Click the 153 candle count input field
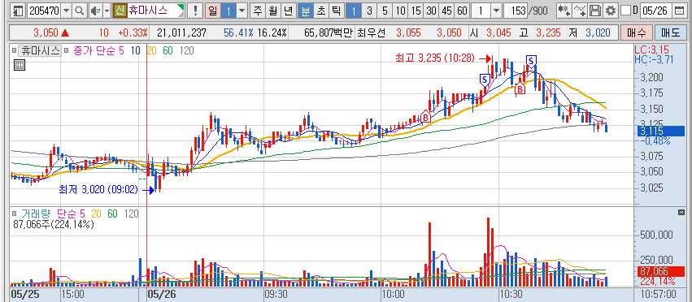Screen dimensions: 692x302 coord(516,11)
